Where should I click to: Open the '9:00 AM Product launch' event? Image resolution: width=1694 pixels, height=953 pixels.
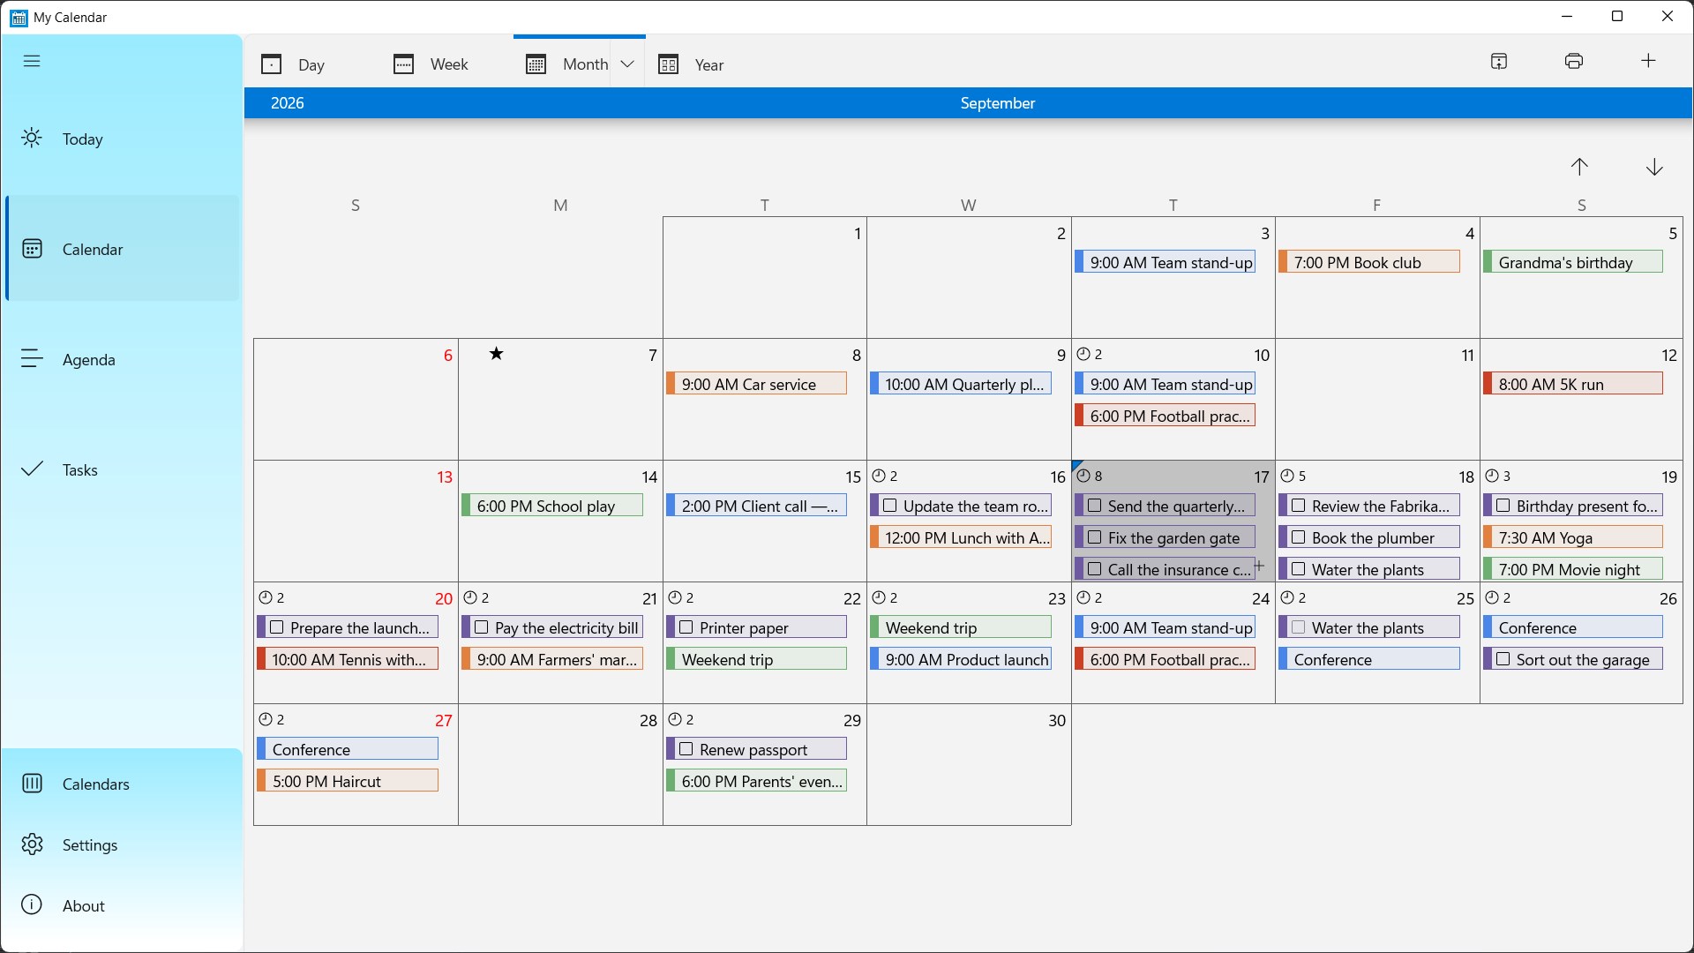960,659
